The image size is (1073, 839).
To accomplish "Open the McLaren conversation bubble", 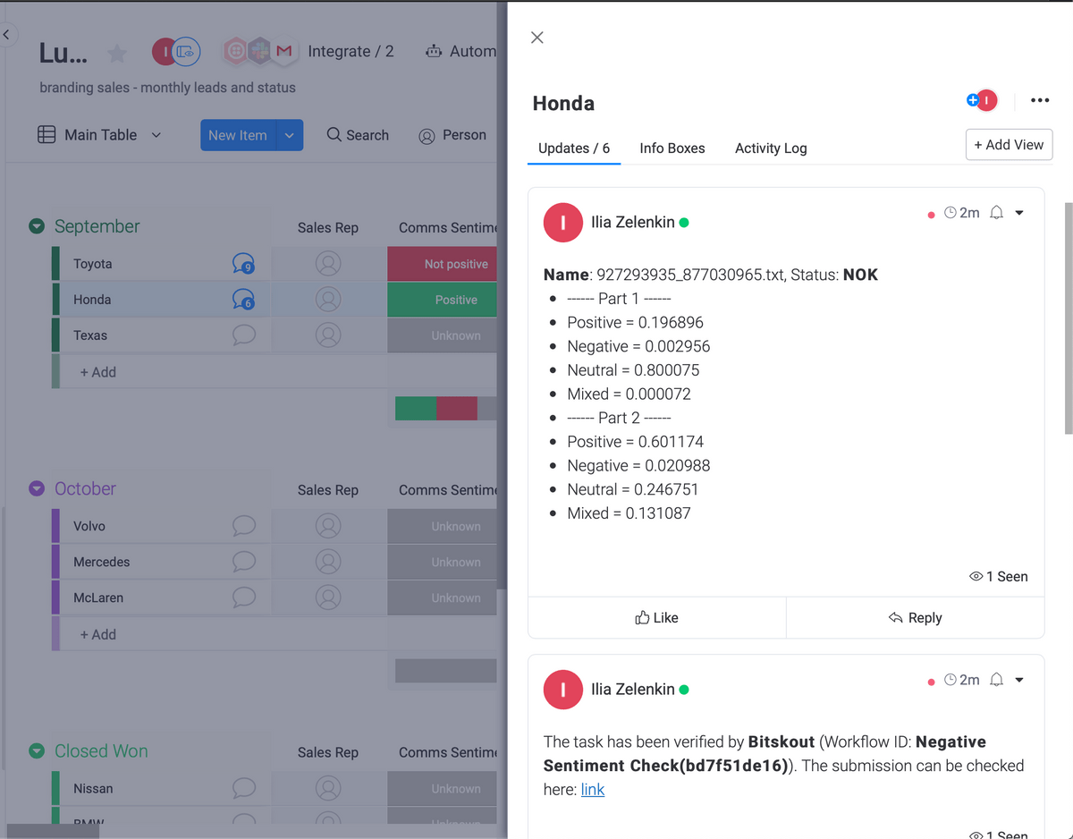I will [243, 597].
